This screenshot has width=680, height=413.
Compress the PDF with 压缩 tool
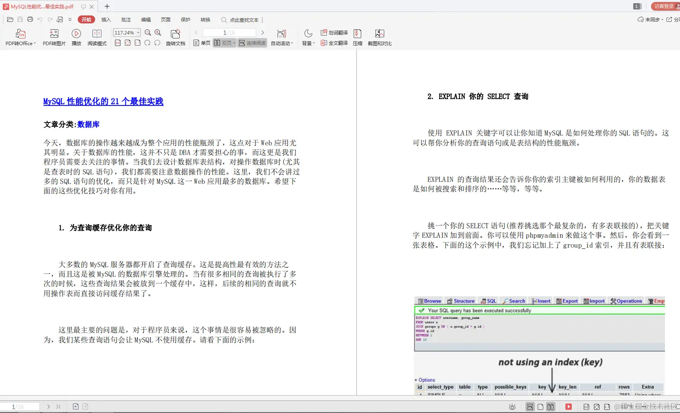[x=357, y=37]
